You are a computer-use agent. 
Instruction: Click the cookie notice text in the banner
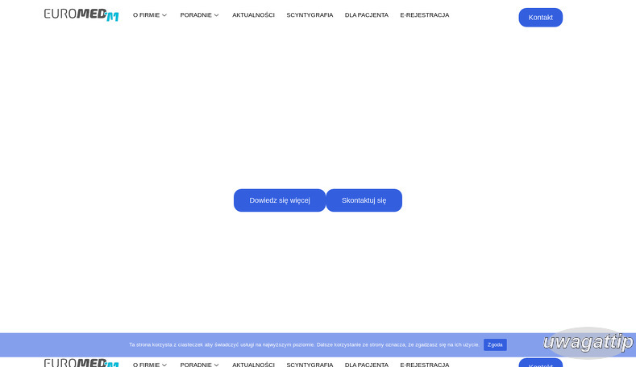click(304, 344)
